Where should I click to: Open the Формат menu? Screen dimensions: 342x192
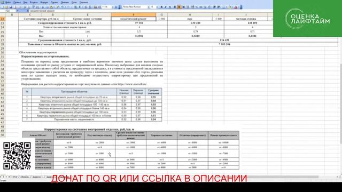click(x=44, y=2)
